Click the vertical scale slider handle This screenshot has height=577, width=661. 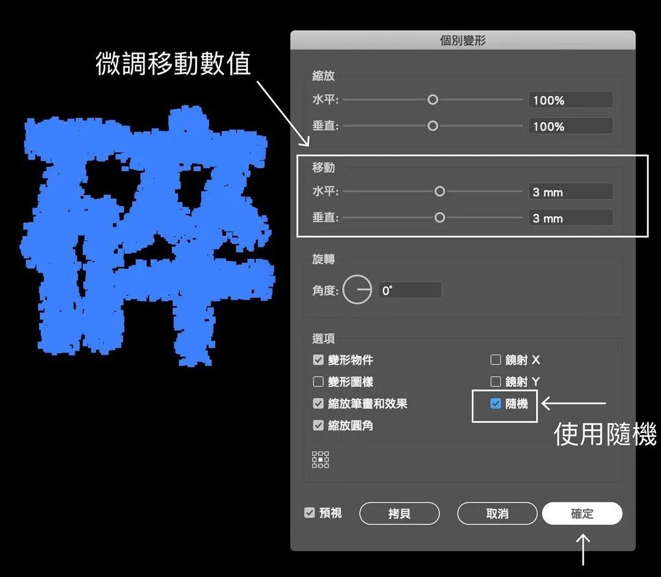point(433,126)
